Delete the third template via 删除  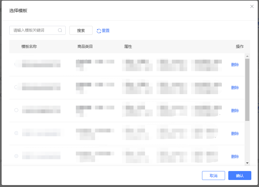(x=235, y=111)
